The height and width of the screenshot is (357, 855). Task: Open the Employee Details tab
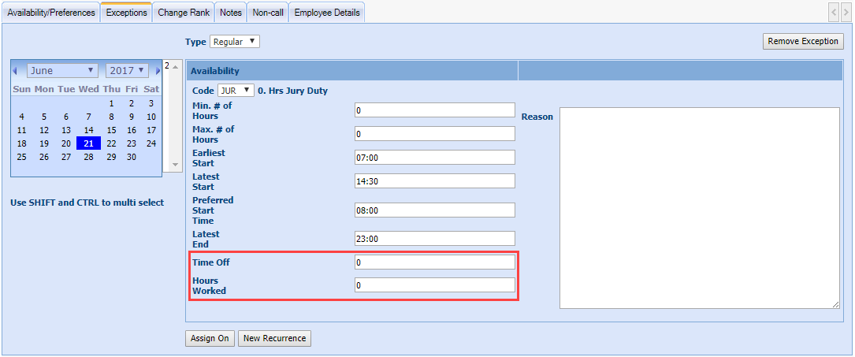pos(327,13)
